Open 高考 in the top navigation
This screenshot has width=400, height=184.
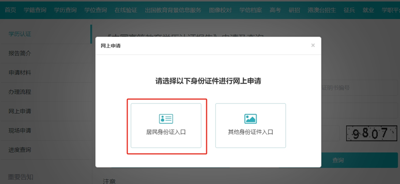(275, 10)
